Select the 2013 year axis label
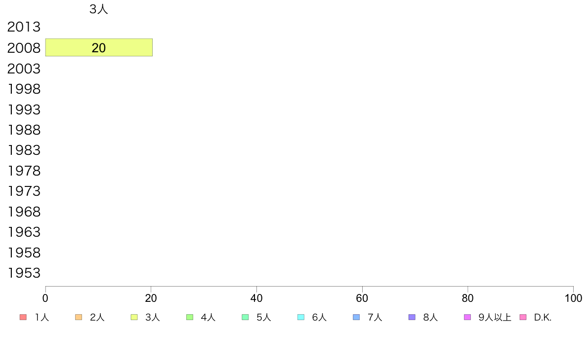The width and height of the screenshot is (587, 363). click(24, 27)
